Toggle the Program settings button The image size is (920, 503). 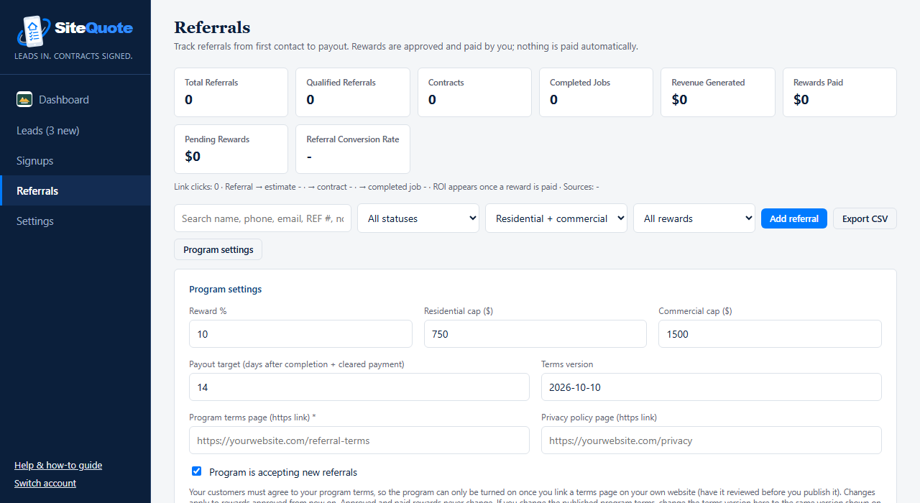point(218,249)
